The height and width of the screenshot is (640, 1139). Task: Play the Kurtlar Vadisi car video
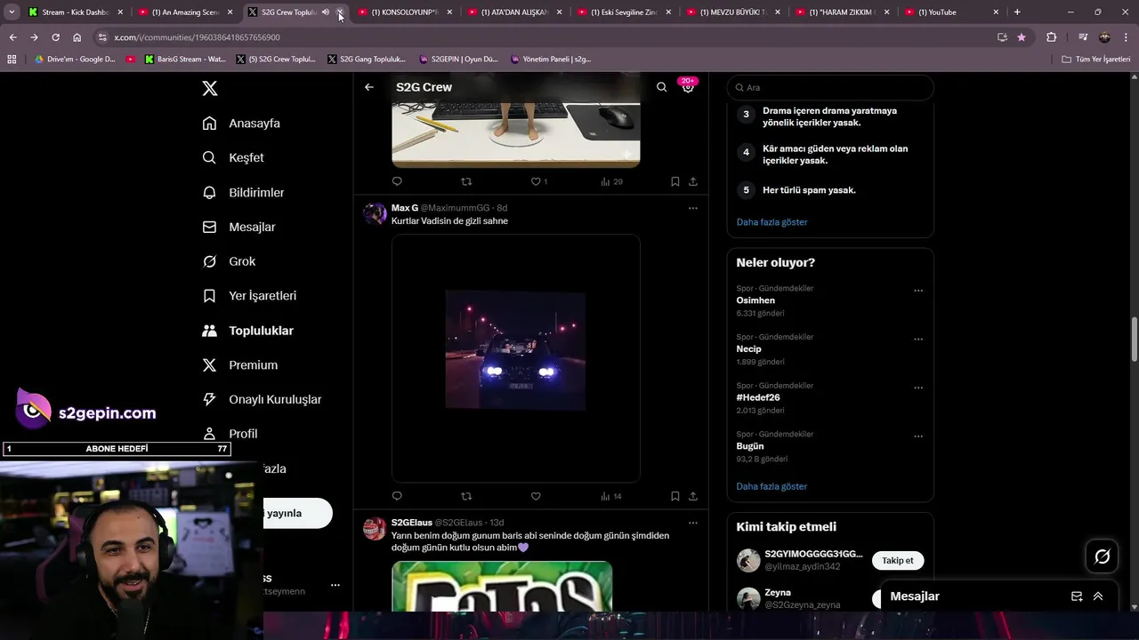[x=515, y=350]
